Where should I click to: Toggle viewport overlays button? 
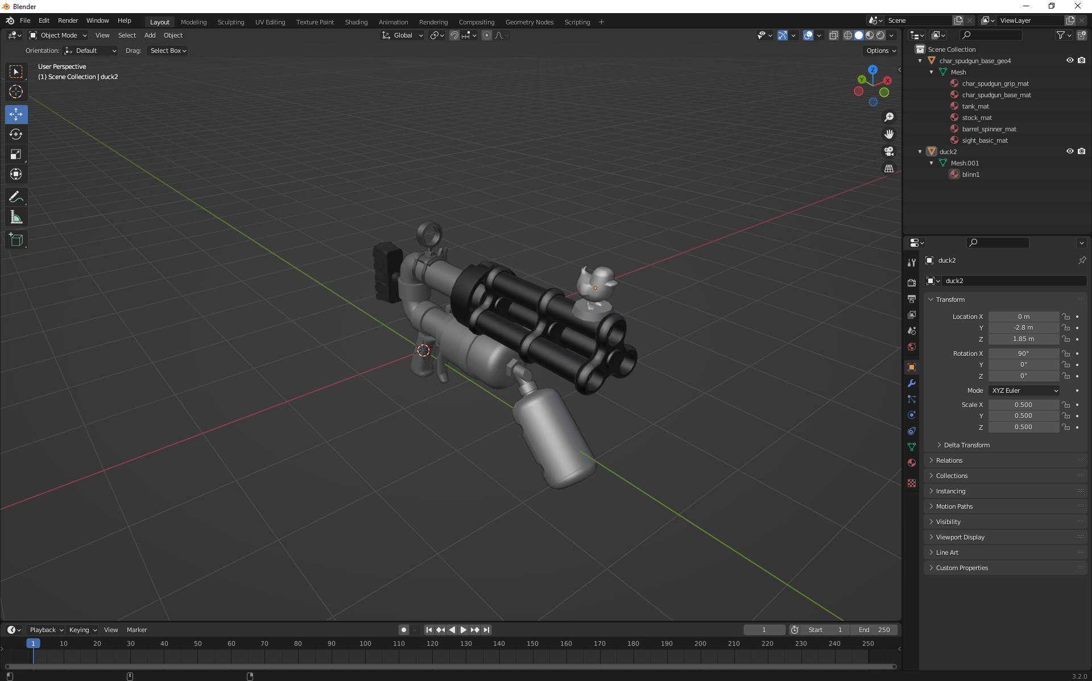click(808, 35)
